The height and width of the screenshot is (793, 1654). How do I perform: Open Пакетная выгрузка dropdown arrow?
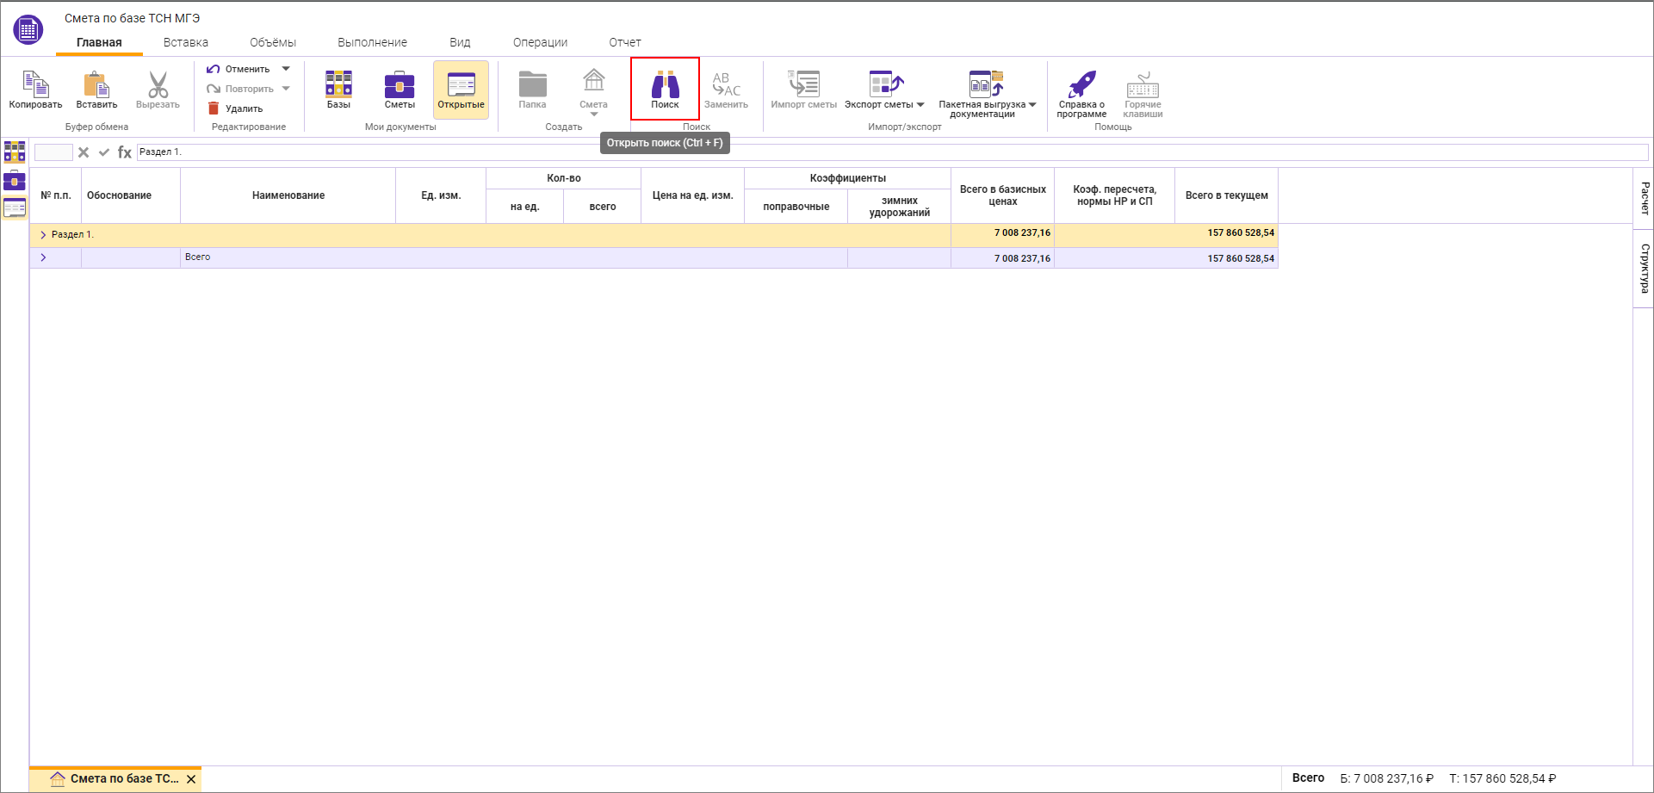point(1032,105)
